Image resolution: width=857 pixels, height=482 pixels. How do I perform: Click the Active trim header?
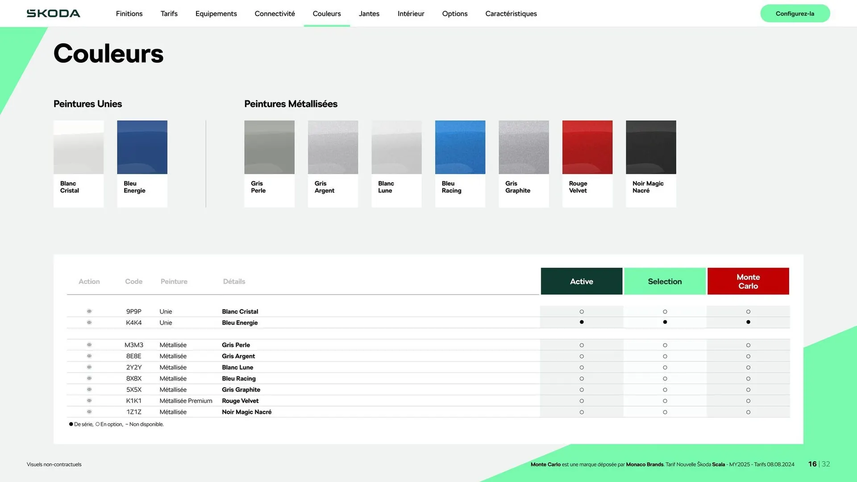[581, 282]
